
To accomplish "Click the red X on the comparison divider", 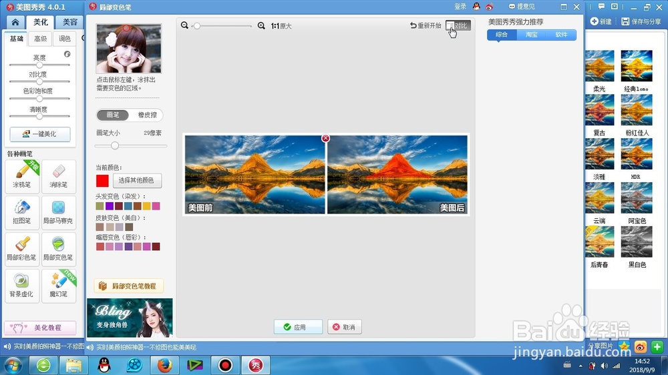I will pos(325,138).
